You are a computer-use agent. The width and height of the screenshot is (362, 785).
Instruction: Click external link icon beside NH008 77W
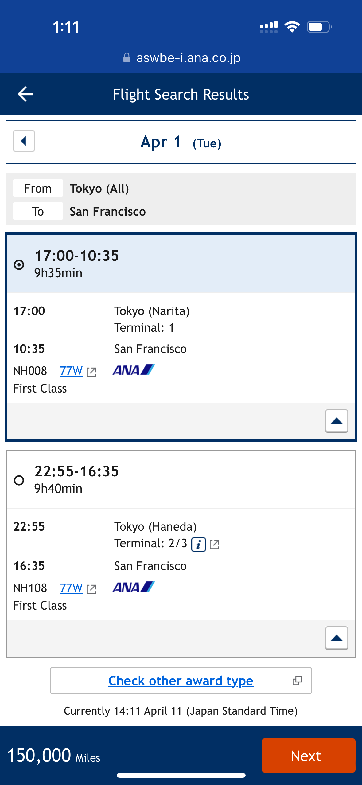(91, 372)
